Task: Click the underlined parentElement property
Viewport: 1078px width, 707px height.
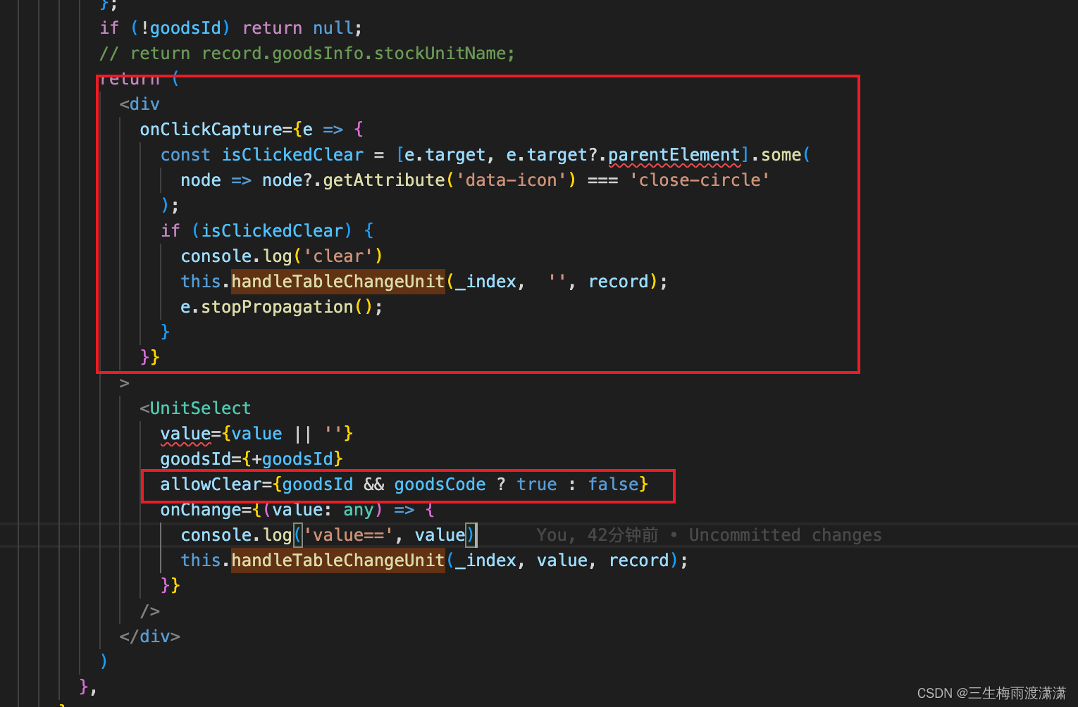Action: [673, 154]
